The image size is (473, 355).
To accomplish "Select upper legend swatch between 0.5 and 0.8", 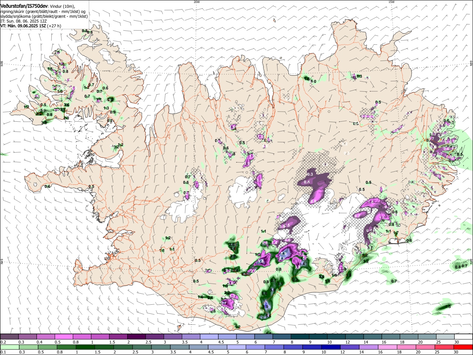I will click(x=64, y=337).
